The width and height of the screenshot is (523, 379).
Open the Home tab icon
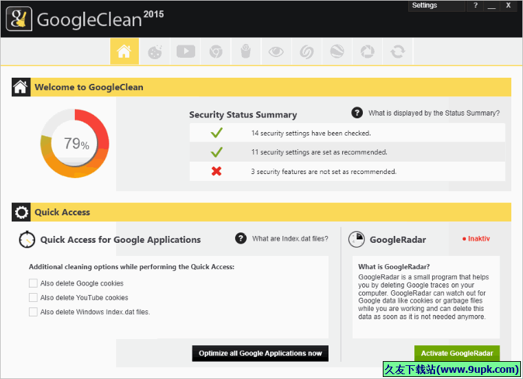coord(124,52)
